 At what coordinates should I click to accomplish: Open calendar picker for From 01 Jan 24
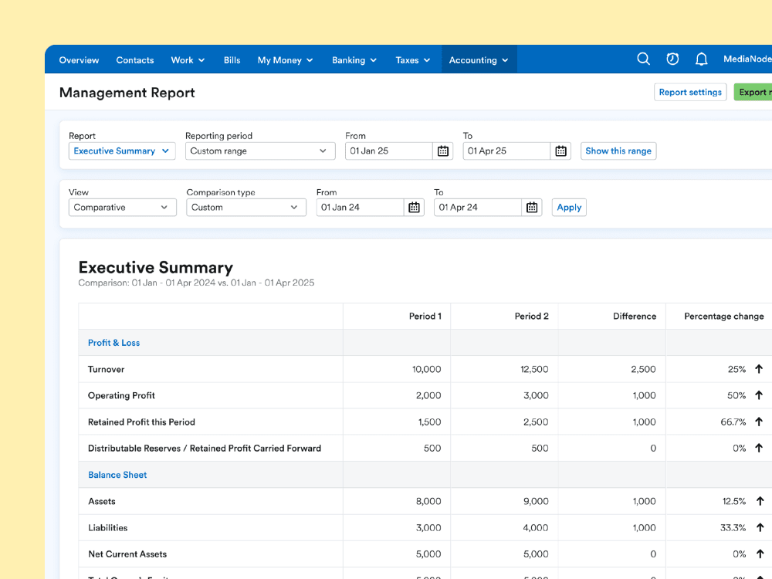[414, 208]
